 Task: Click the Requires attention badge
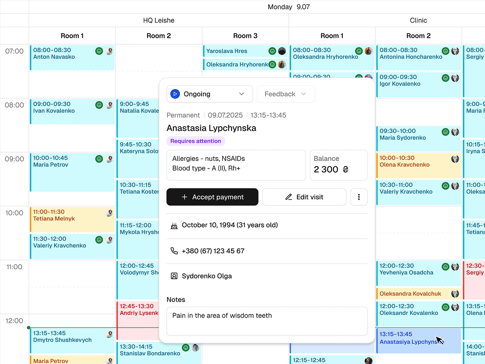[196, 141]
